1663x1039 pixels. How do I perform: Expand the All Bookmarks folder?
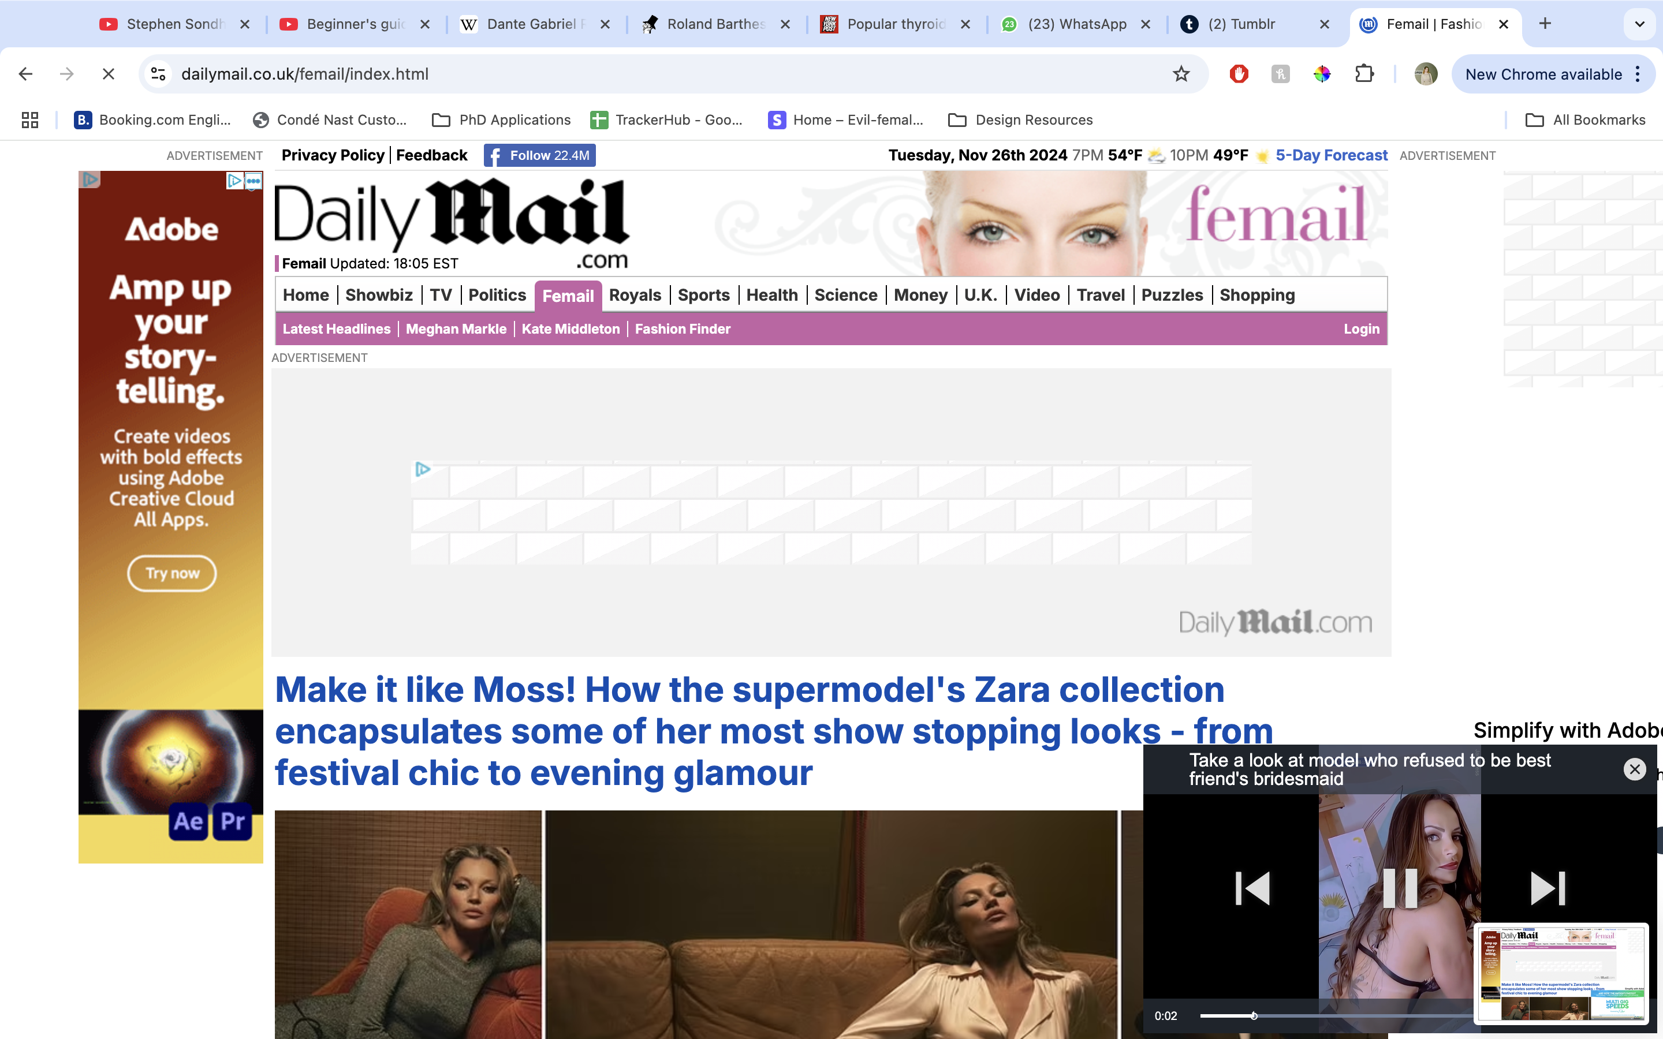coord(1586,120)
